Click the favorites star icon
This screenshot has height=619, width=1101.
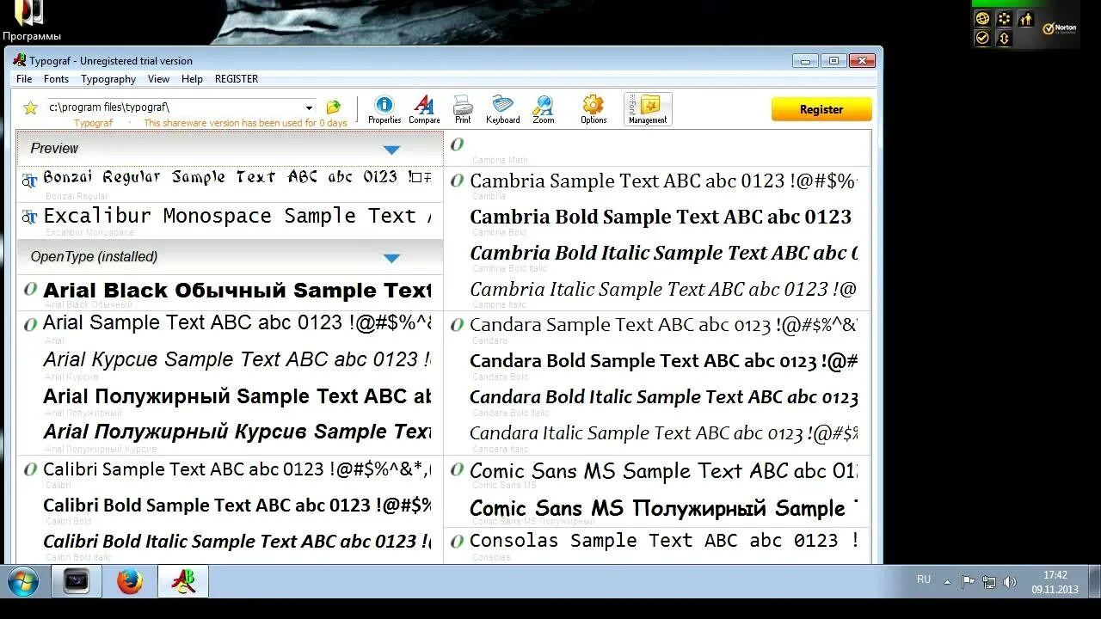coord(30,107)
